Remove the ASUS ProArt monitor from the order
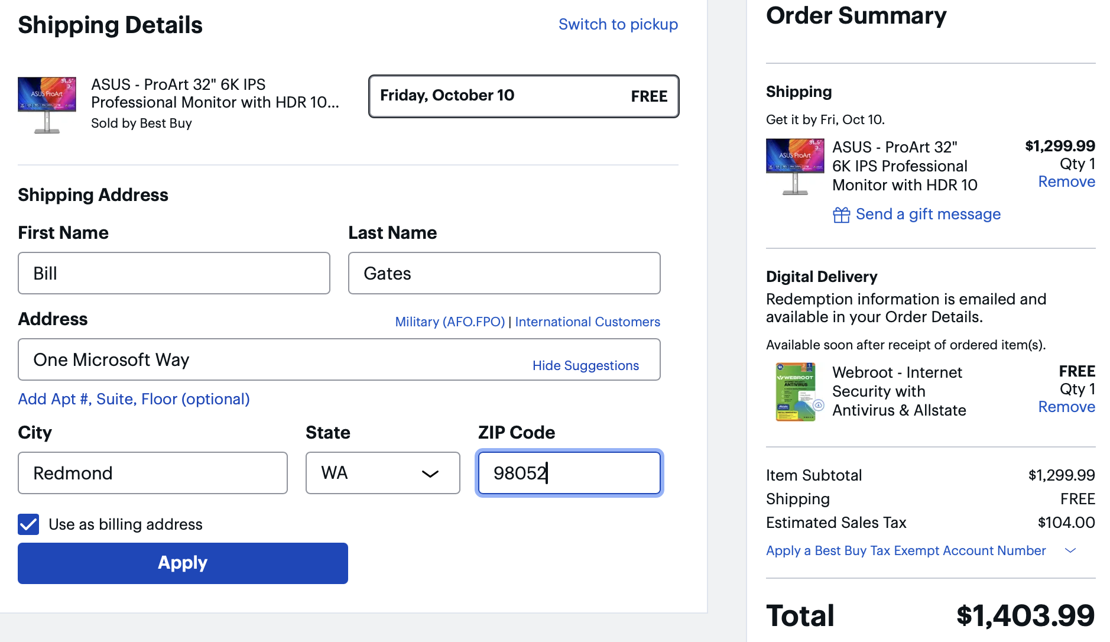The width and height of the screenshot is (1110, 642). [1066, 181]
